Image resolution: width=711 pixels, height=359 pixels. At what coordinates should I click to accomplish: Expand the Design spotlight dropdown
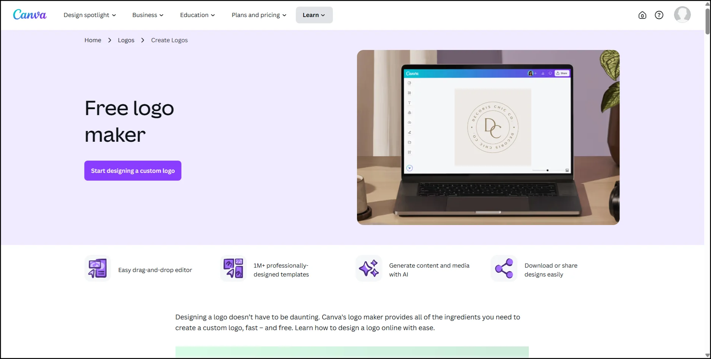pos(90,15)
